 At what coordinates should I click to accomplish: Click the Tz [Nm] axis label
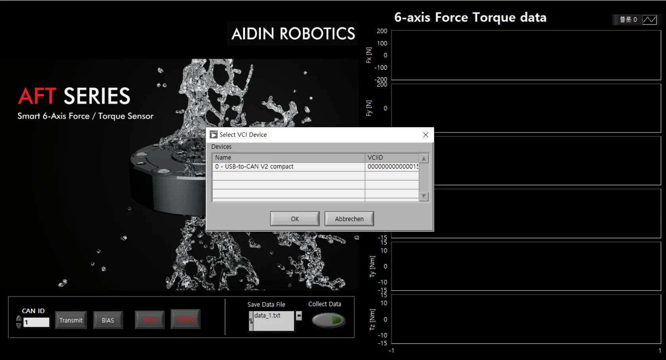[372, 320]
